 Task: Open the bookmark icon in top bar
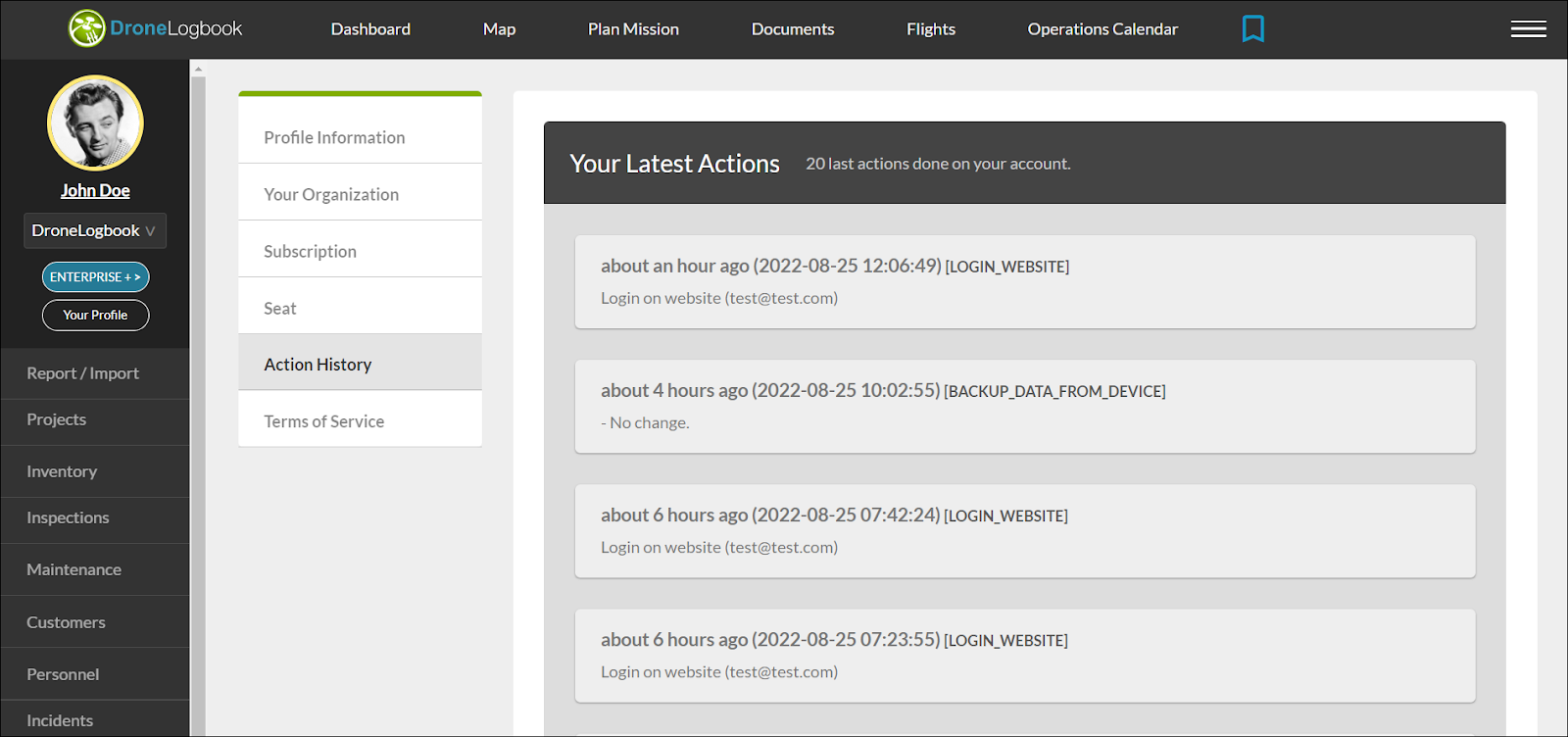click(x=1252, y=28)
